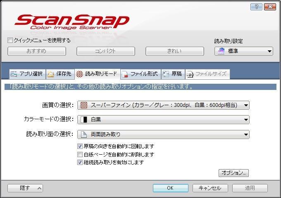Image resolution: width=281 pixels, height=198 pixels.
Task: Click the 両面読み取り page icon
Action: [x=84, y=134]
